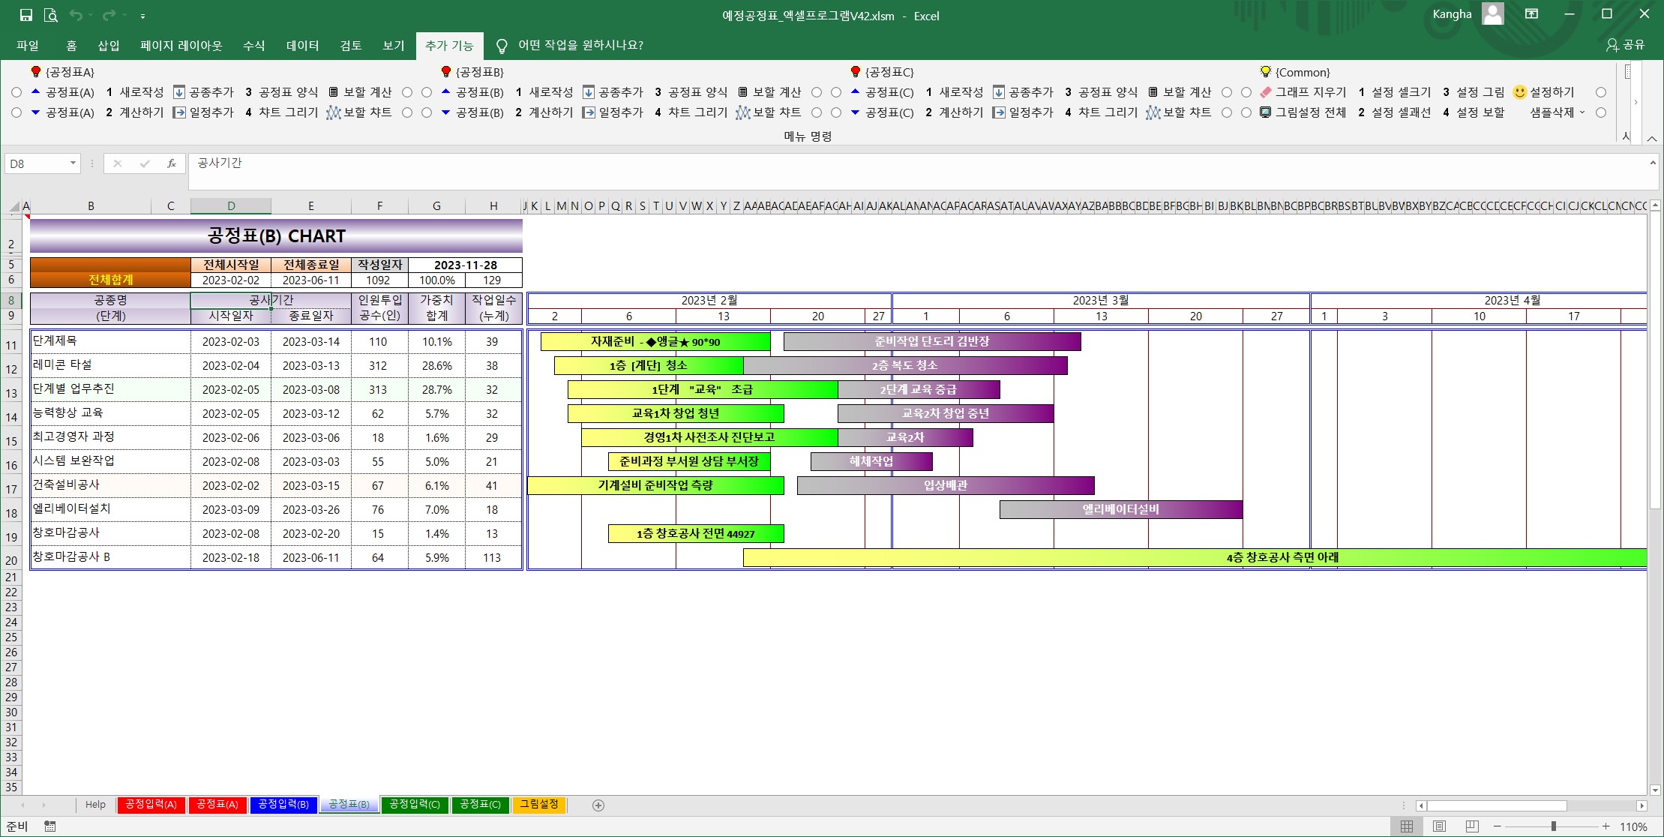1664x837 pixels.
Task: Open the Name Box dropdown arrow
Action: pyautogui.click(x=73, y=163)
